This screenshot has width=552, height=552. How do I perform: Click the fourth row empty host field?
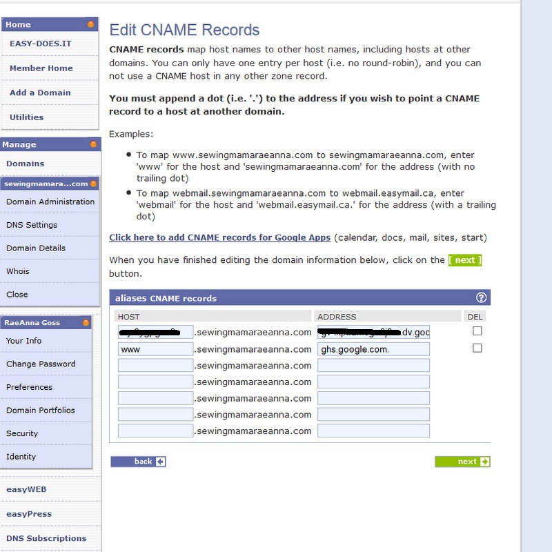(156, 382)
